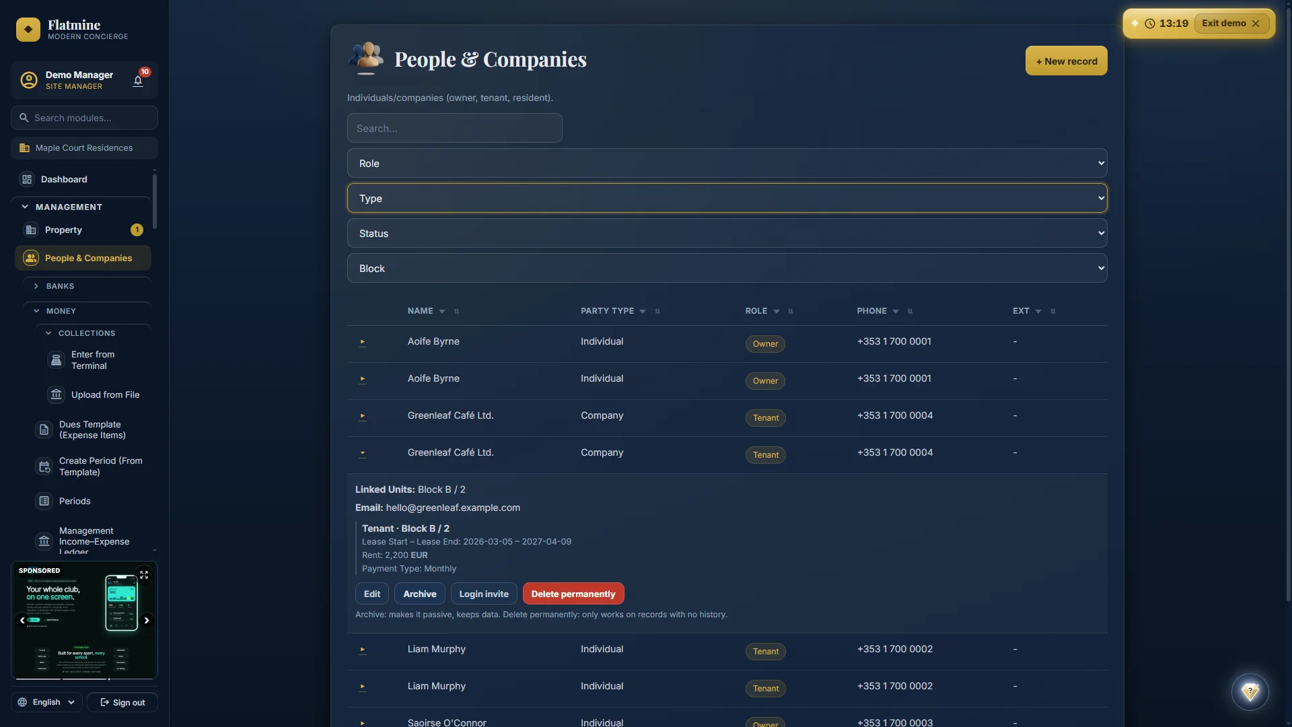Expand the first Liam Murphy row
Viewport: 1292px width, 727px height.
(363, 650)
